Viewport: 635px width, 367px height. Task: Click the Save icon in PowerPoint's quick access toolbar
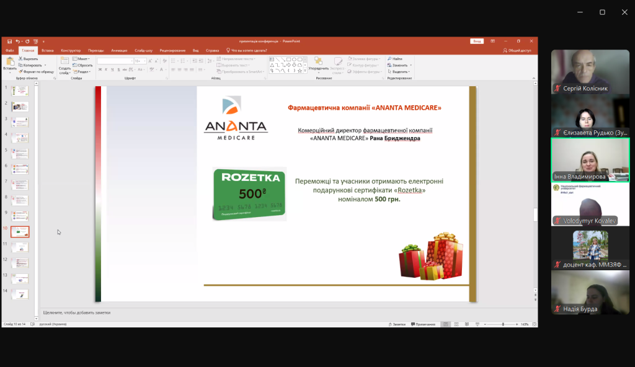9,42
